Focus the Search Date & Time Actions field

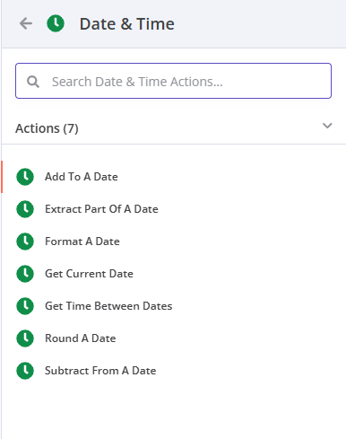[173, 81]
